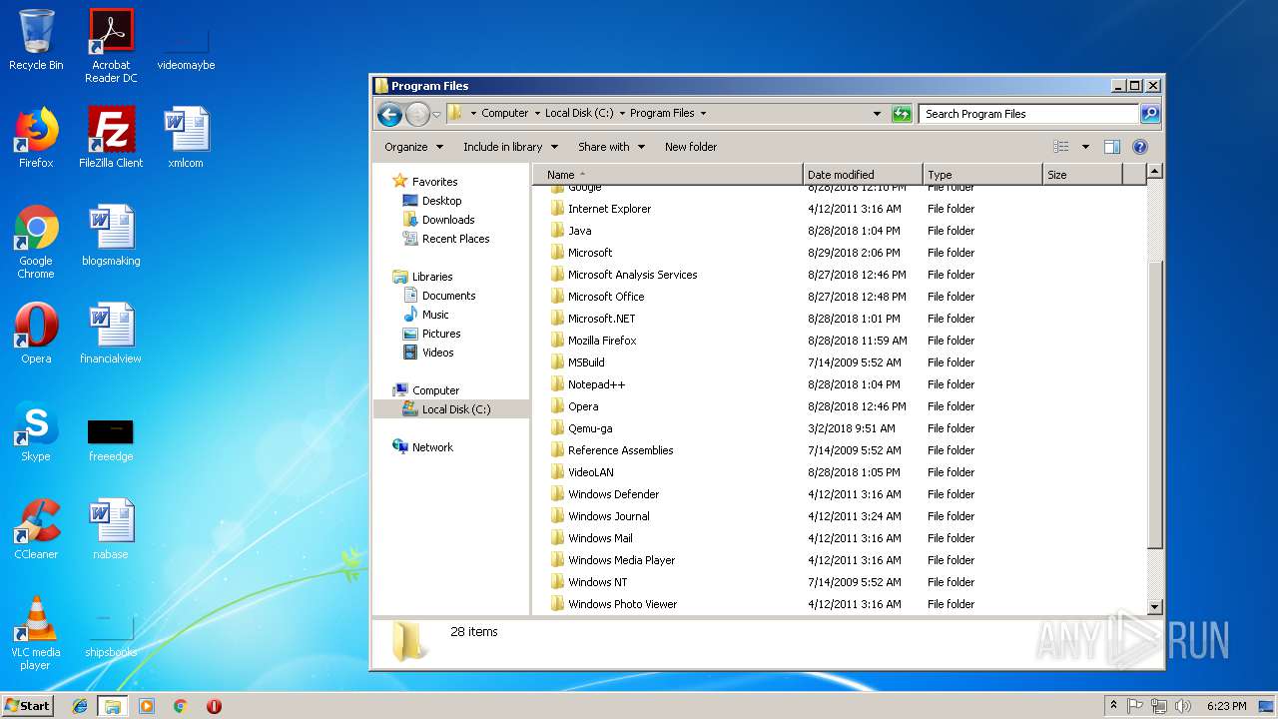Open address bar history dropdown

pyautogui.click(x=877, y=114)
